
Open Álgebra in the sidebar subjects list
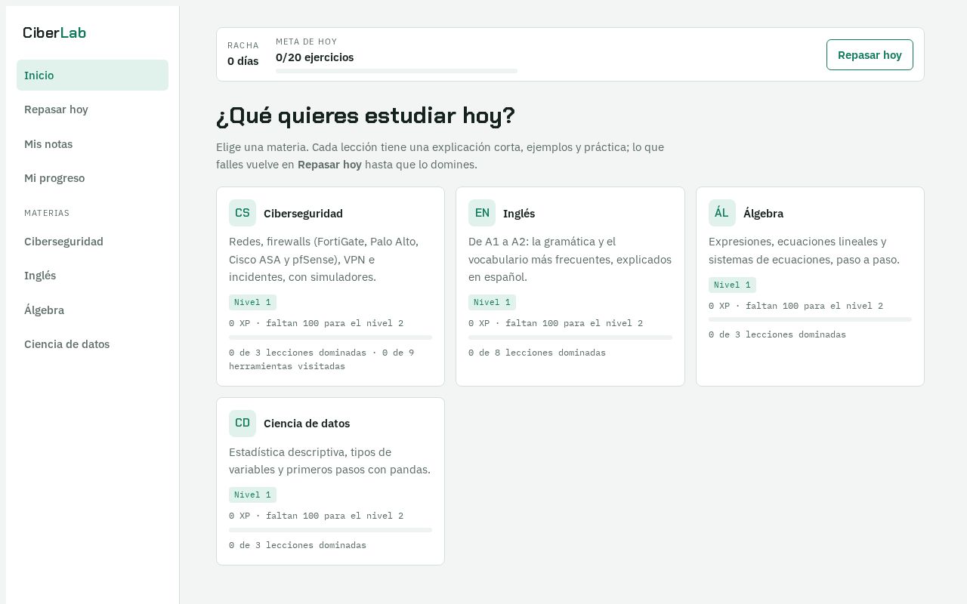pyautogui.click(x=92, y=310)
